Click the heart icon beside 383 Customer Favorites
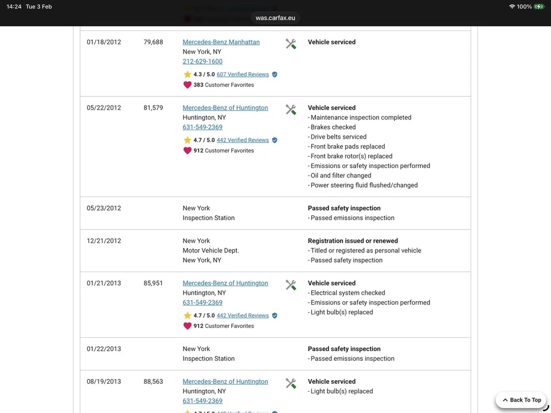This screenshot has width=551, height=413. 187,85
